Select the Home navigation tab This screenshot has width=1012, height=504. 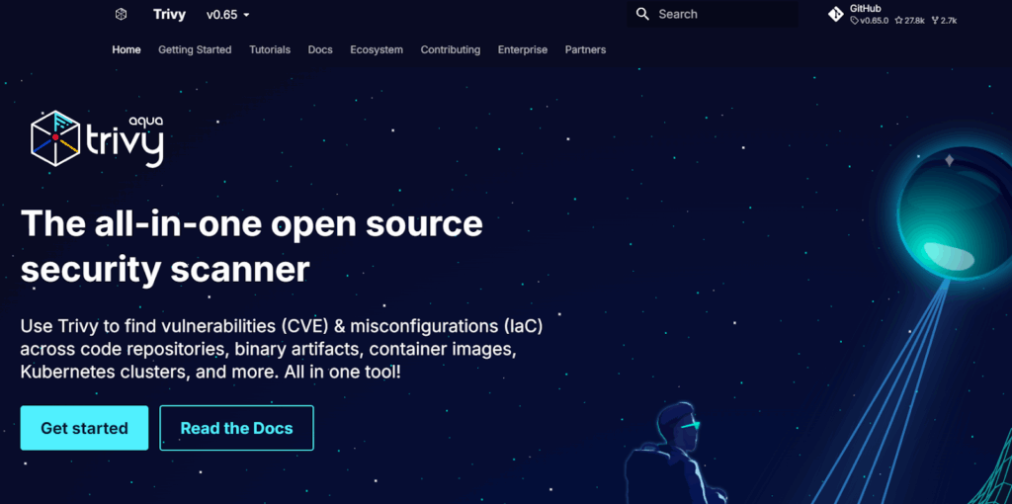[126, 49]
